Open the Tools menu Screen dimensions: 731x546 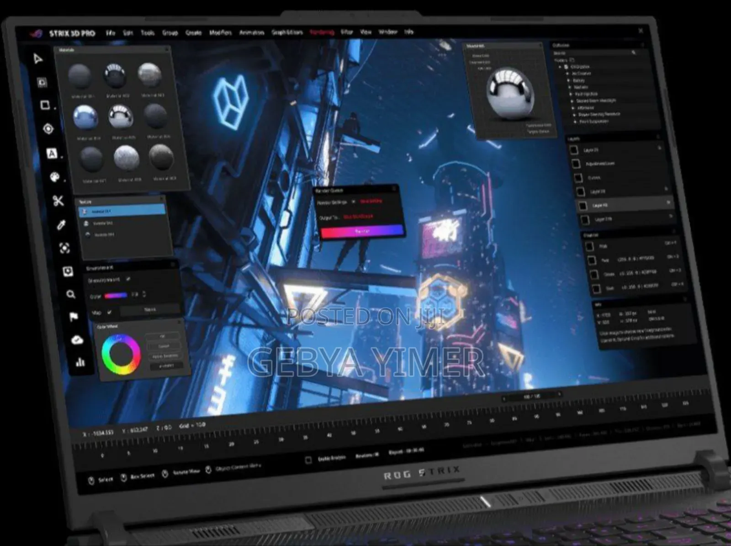tap(148, 33)
